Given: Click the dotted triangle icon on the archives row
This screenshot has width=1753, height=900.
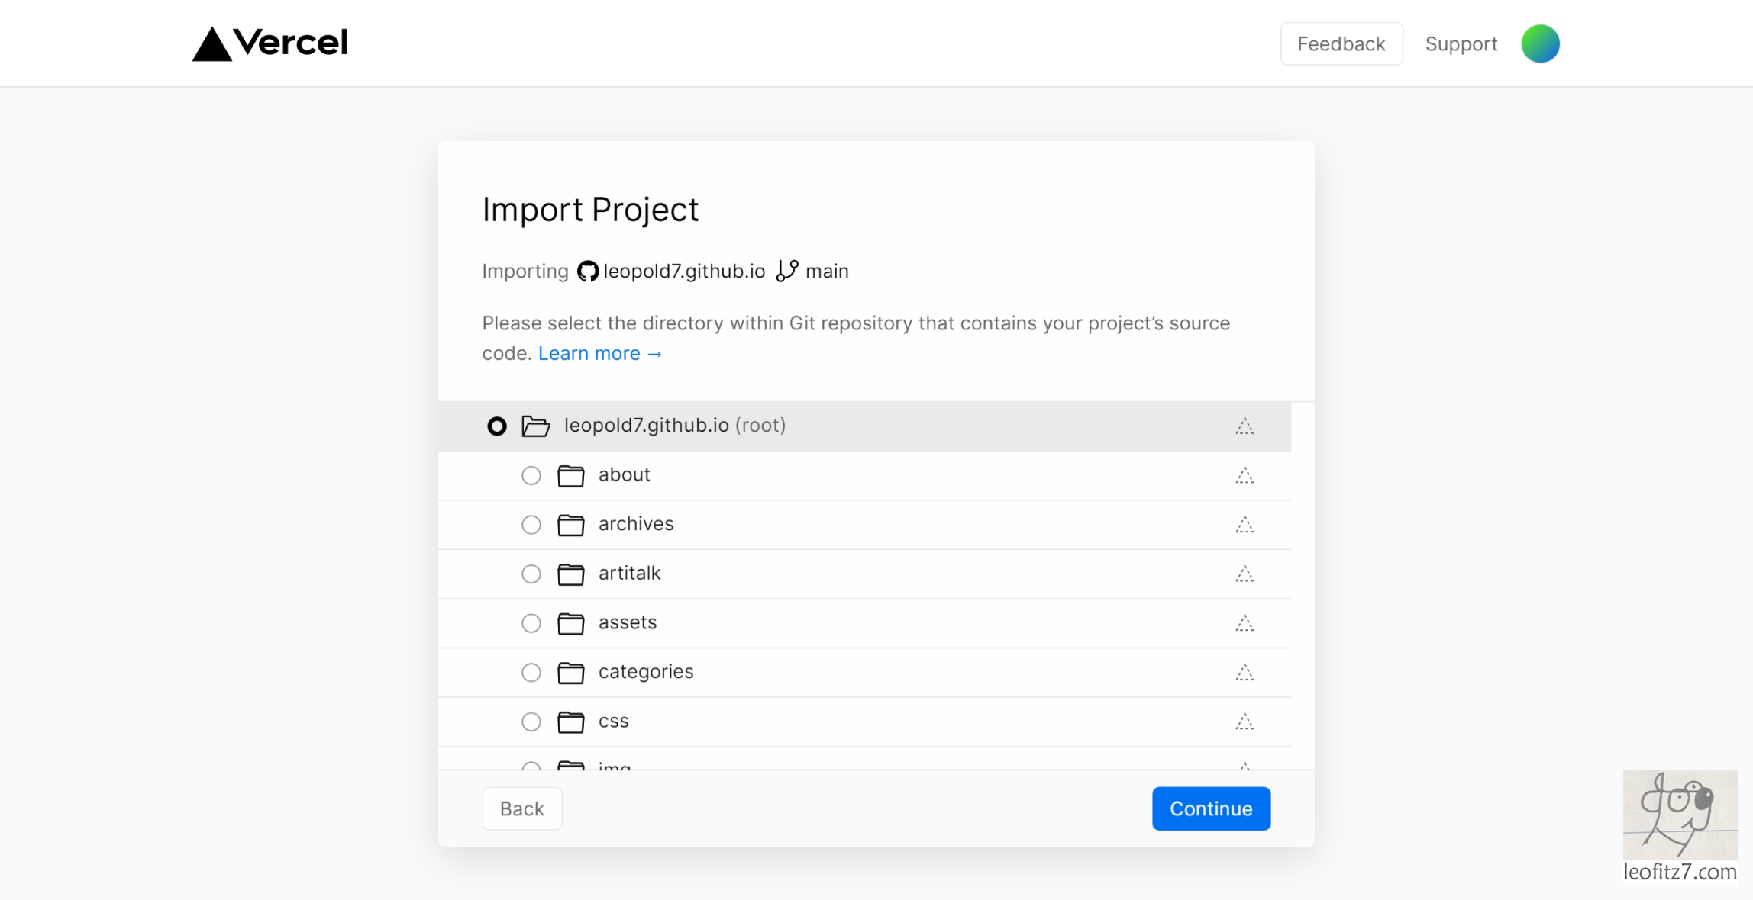Looking at the screenshot, I should click(1244, 525).
